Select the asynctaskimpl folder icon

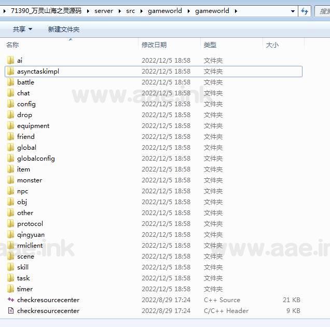(10, 71)
